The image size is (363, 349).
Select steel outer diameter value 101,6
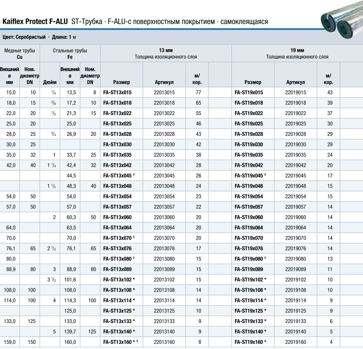[70, 280]
